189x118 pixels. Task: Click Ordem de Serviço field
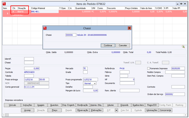tap(175, 94)
